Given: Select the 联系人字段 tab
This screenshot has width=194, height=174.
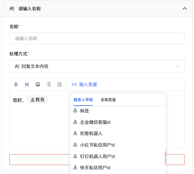Looking at the screenshot, I should click(x=83, y=100).
